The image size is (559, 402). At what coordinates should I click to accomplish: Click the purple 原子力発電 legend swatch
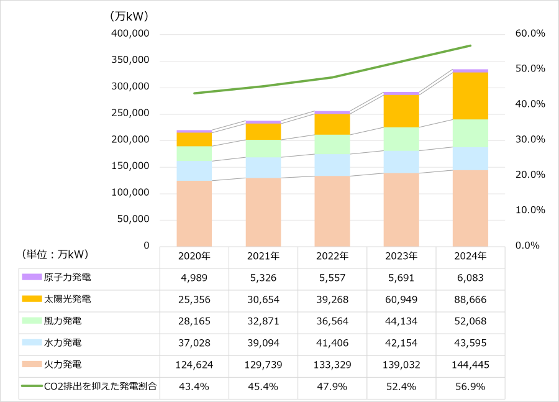point(32,277)
